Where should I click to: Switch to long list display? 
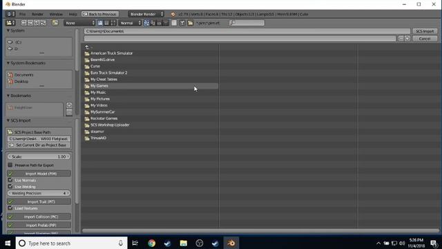106,23
